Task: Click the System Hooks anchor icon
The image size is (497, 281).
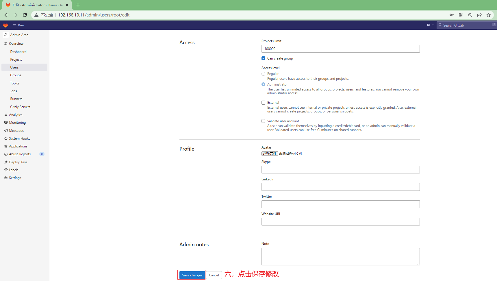Action: [6, 138]
